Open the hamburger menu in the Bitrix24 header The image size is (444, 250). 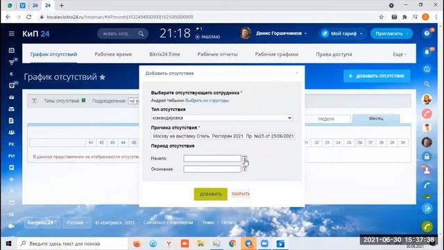point(11,34)
